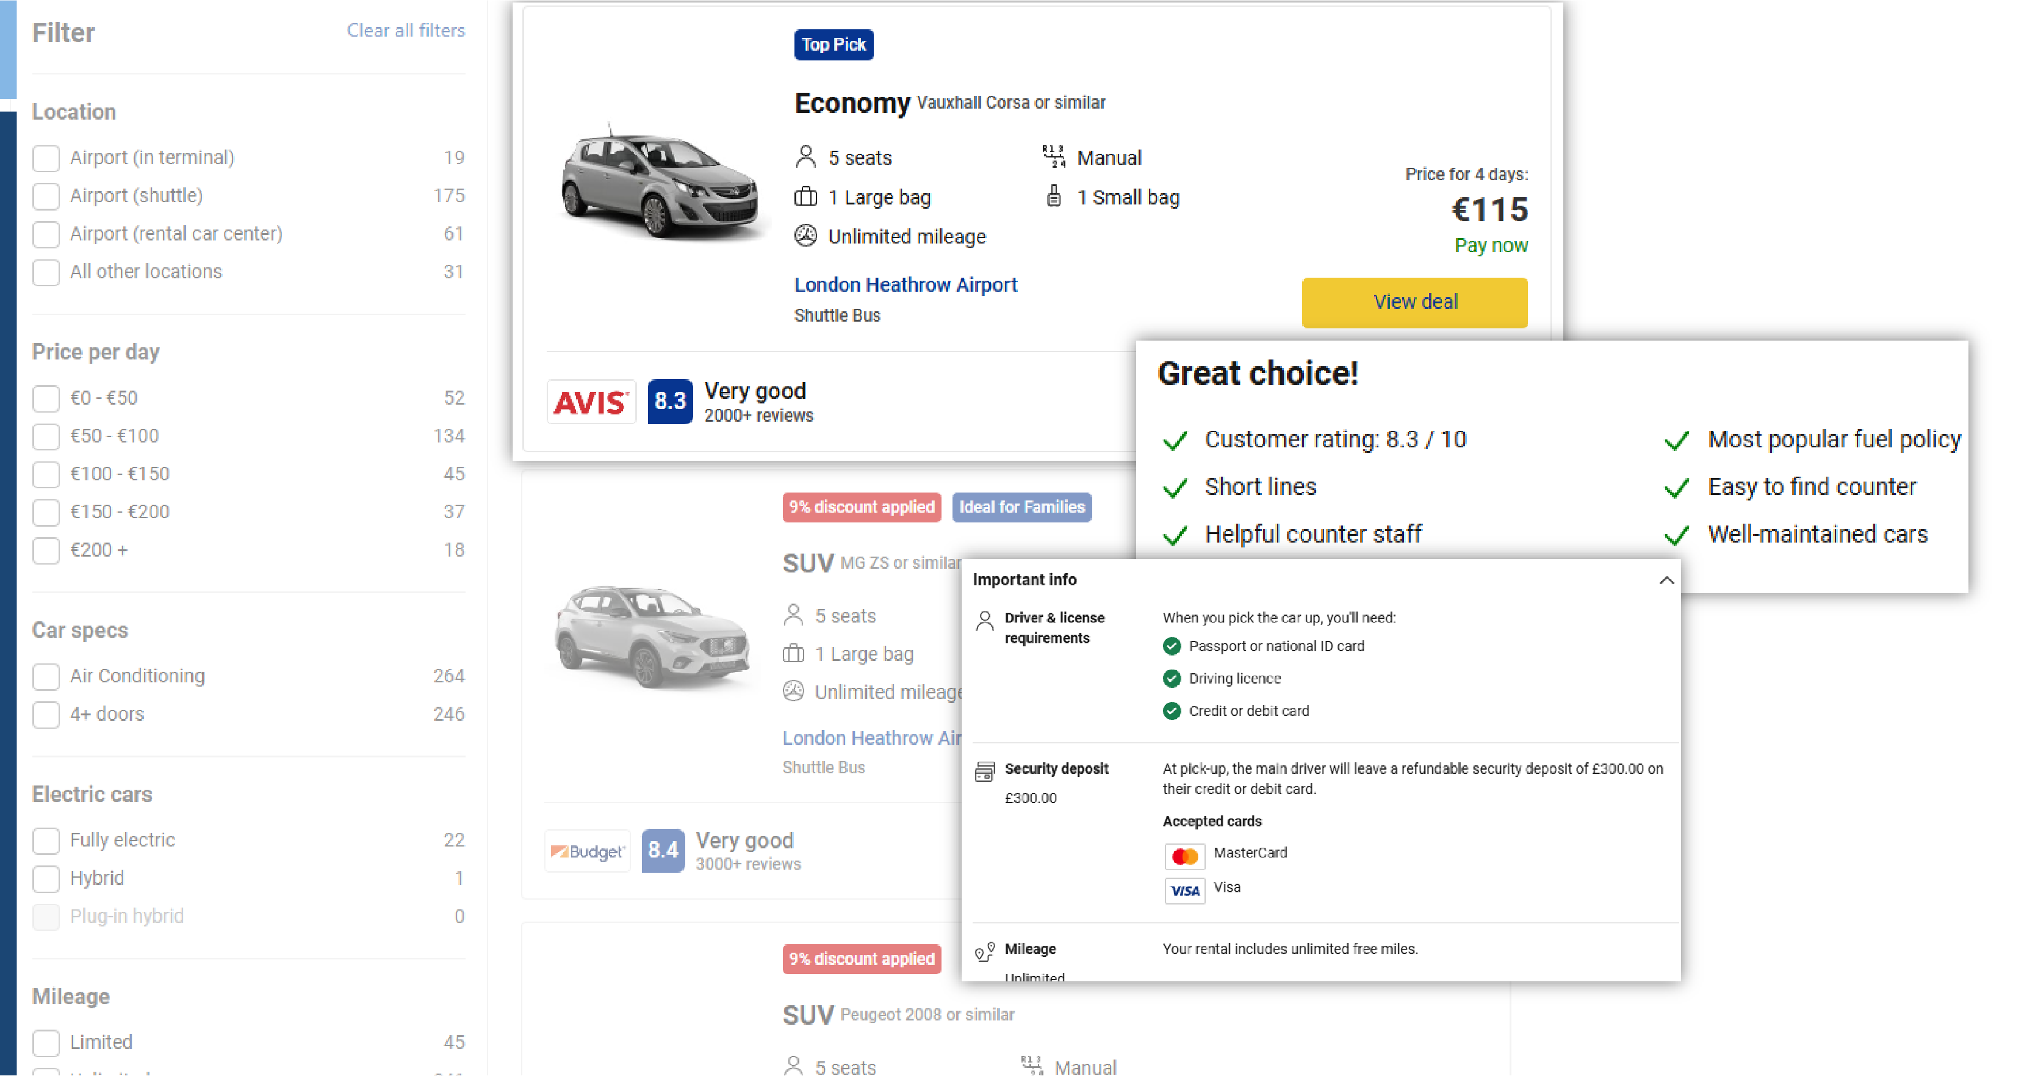This screenshot has width=2038, height=1076.
Task: Enable the Air Conditioning filter checkbox
Action: [46, 676]
